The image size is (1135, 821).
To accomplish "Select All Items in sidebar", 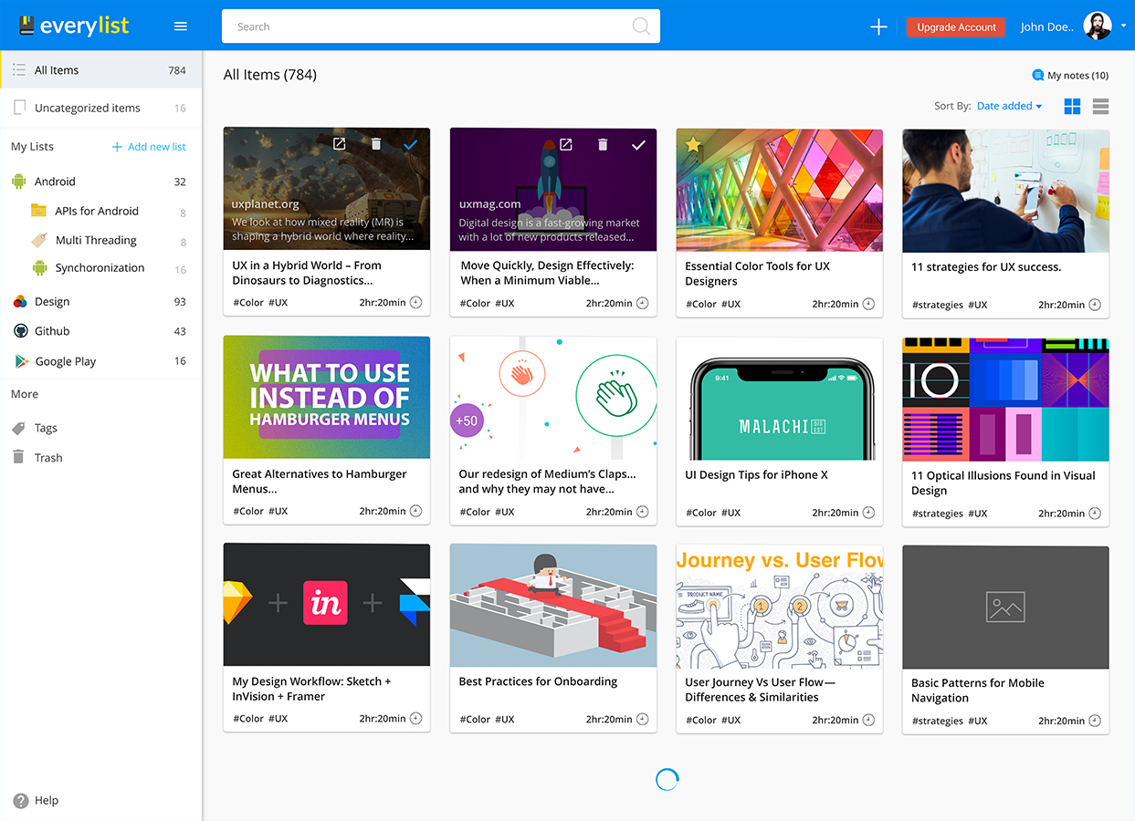I will coord(100,70).
